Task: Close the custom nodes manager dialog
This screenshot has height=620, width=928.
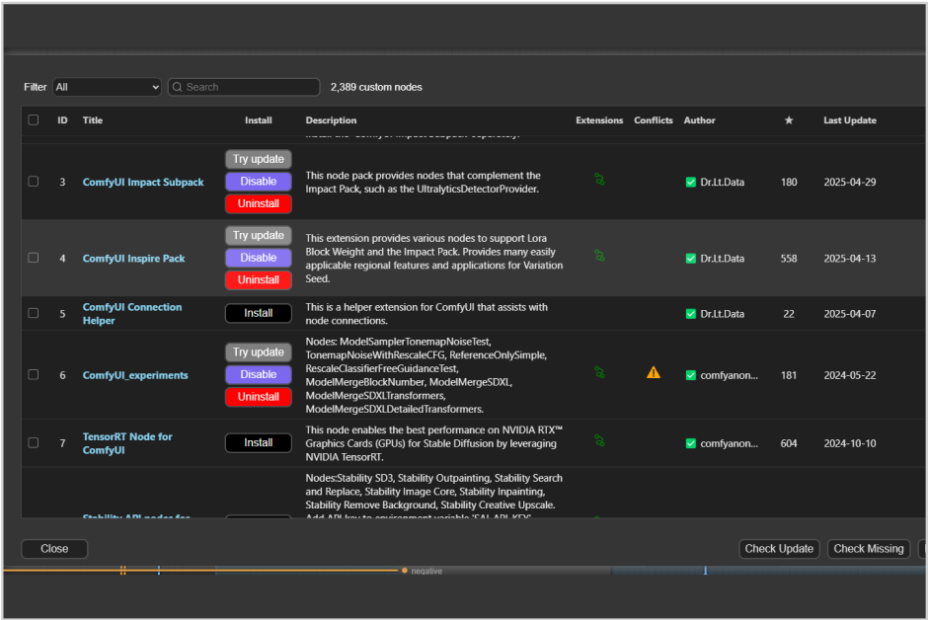Action: click(54, 549)
